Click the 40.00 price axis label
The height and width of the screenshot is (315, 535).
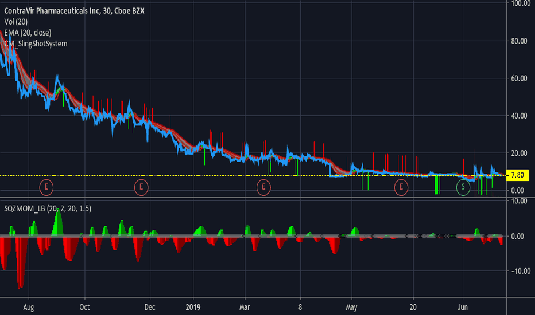point(518,116)
